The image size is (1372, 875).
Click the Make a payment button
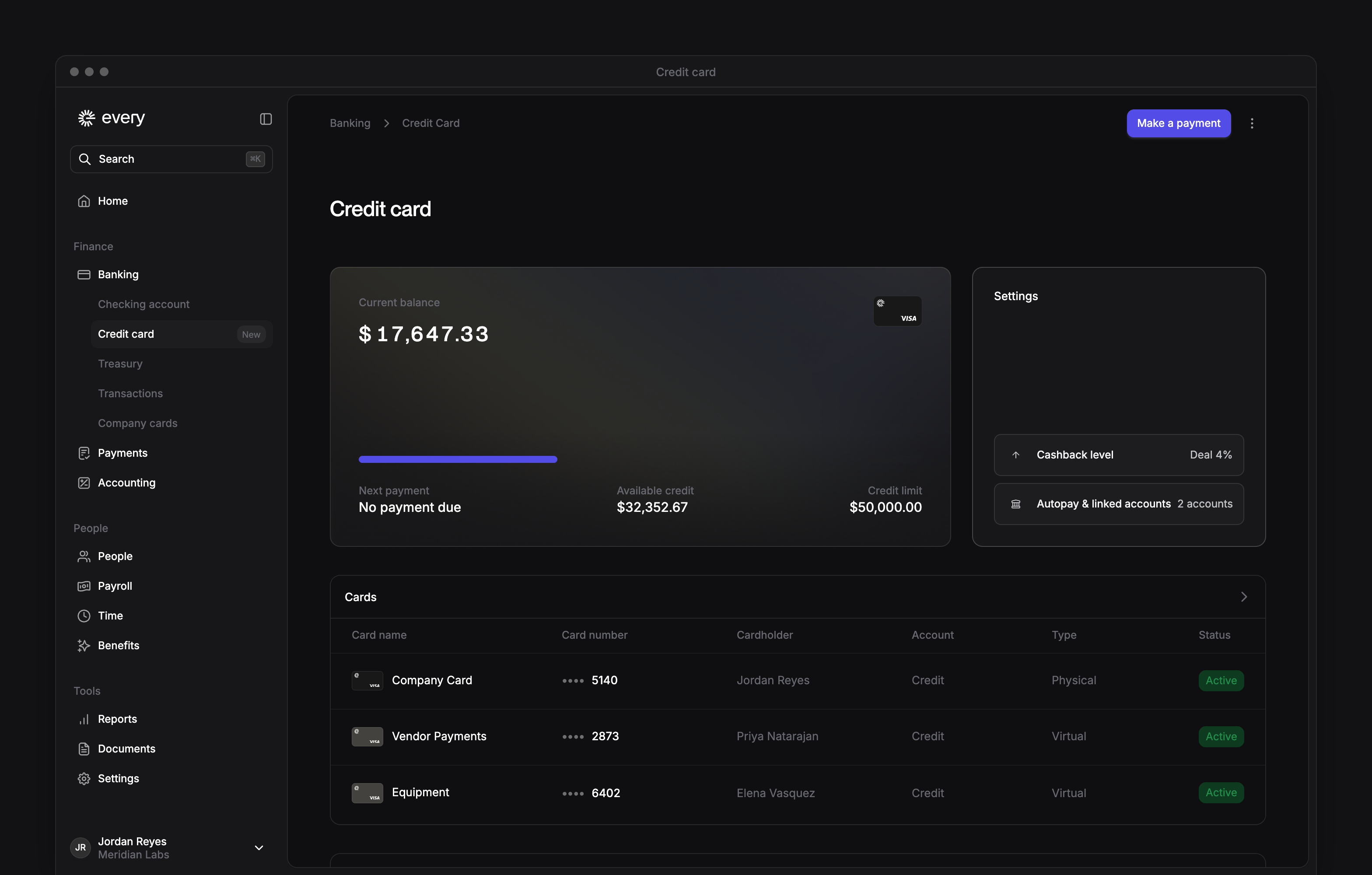click(1178, 123)
